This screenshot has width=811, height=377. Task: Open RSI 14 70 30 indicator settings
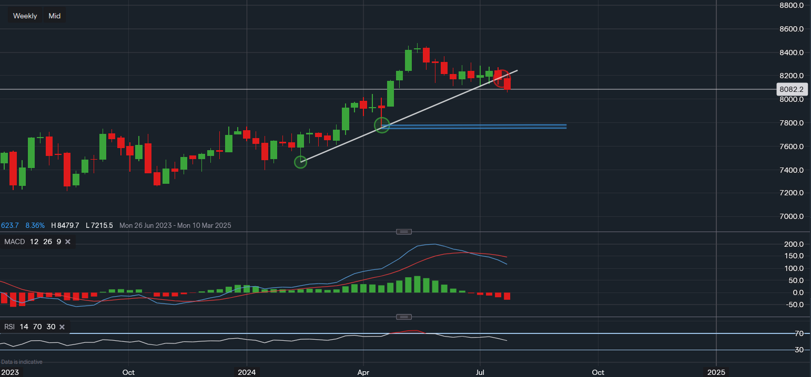point(29,327)
